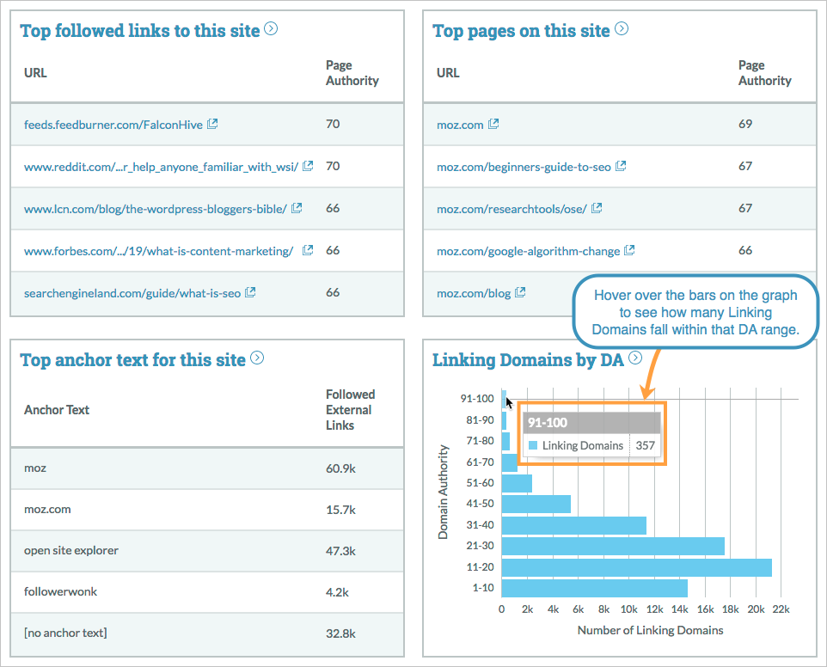The width and height of the screenshot is (827, 667).
Task: Open the Top pages on this site heading
Action: coord(521,31)
